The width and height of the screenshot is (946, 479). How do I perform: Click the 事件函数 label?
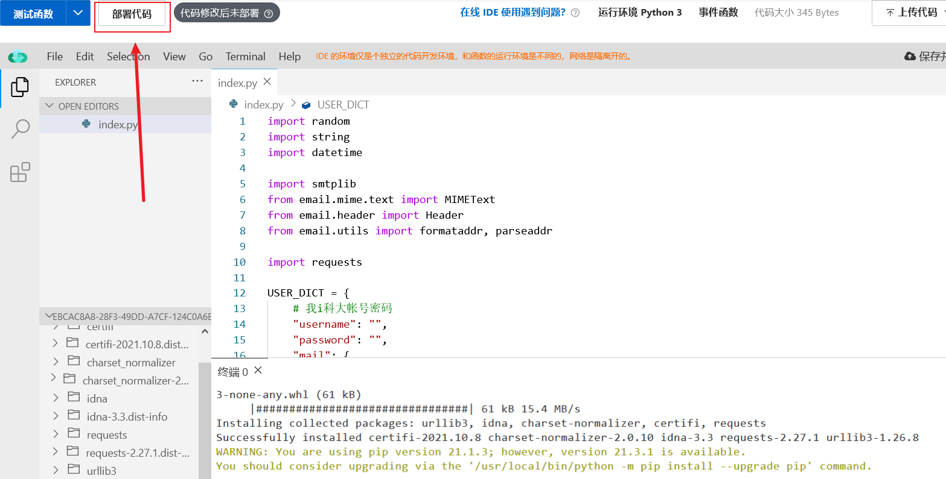pyautogui.click(x=718, y=12)
